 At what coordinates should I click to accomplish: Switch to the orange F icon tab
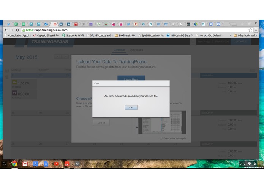tap(136, 24)
